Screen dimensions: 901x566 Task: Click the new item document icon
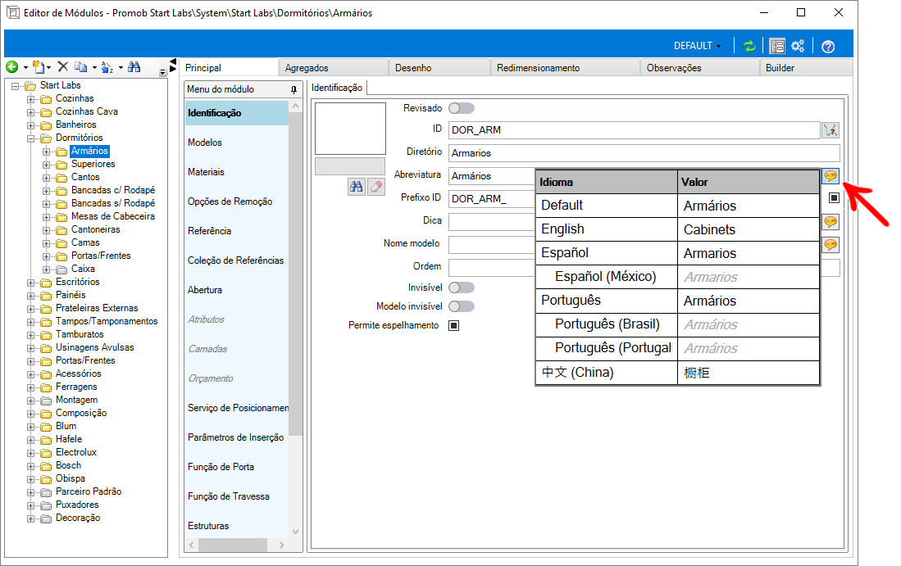click(x=38, y=67)
